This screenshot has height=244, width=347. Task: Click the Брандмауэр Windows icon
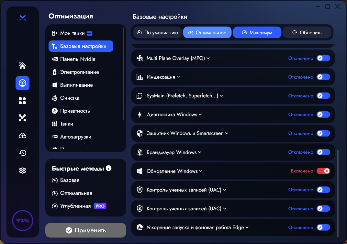click(x=140, y=152)
